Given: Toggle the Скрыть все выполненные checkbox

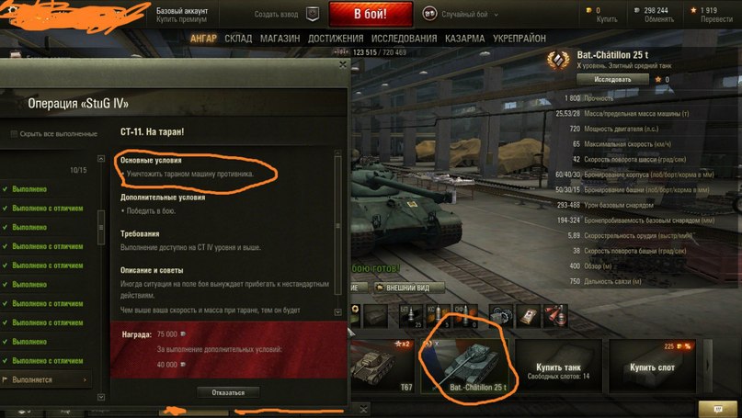Looking at the screenshot, I should coord(14,134).
